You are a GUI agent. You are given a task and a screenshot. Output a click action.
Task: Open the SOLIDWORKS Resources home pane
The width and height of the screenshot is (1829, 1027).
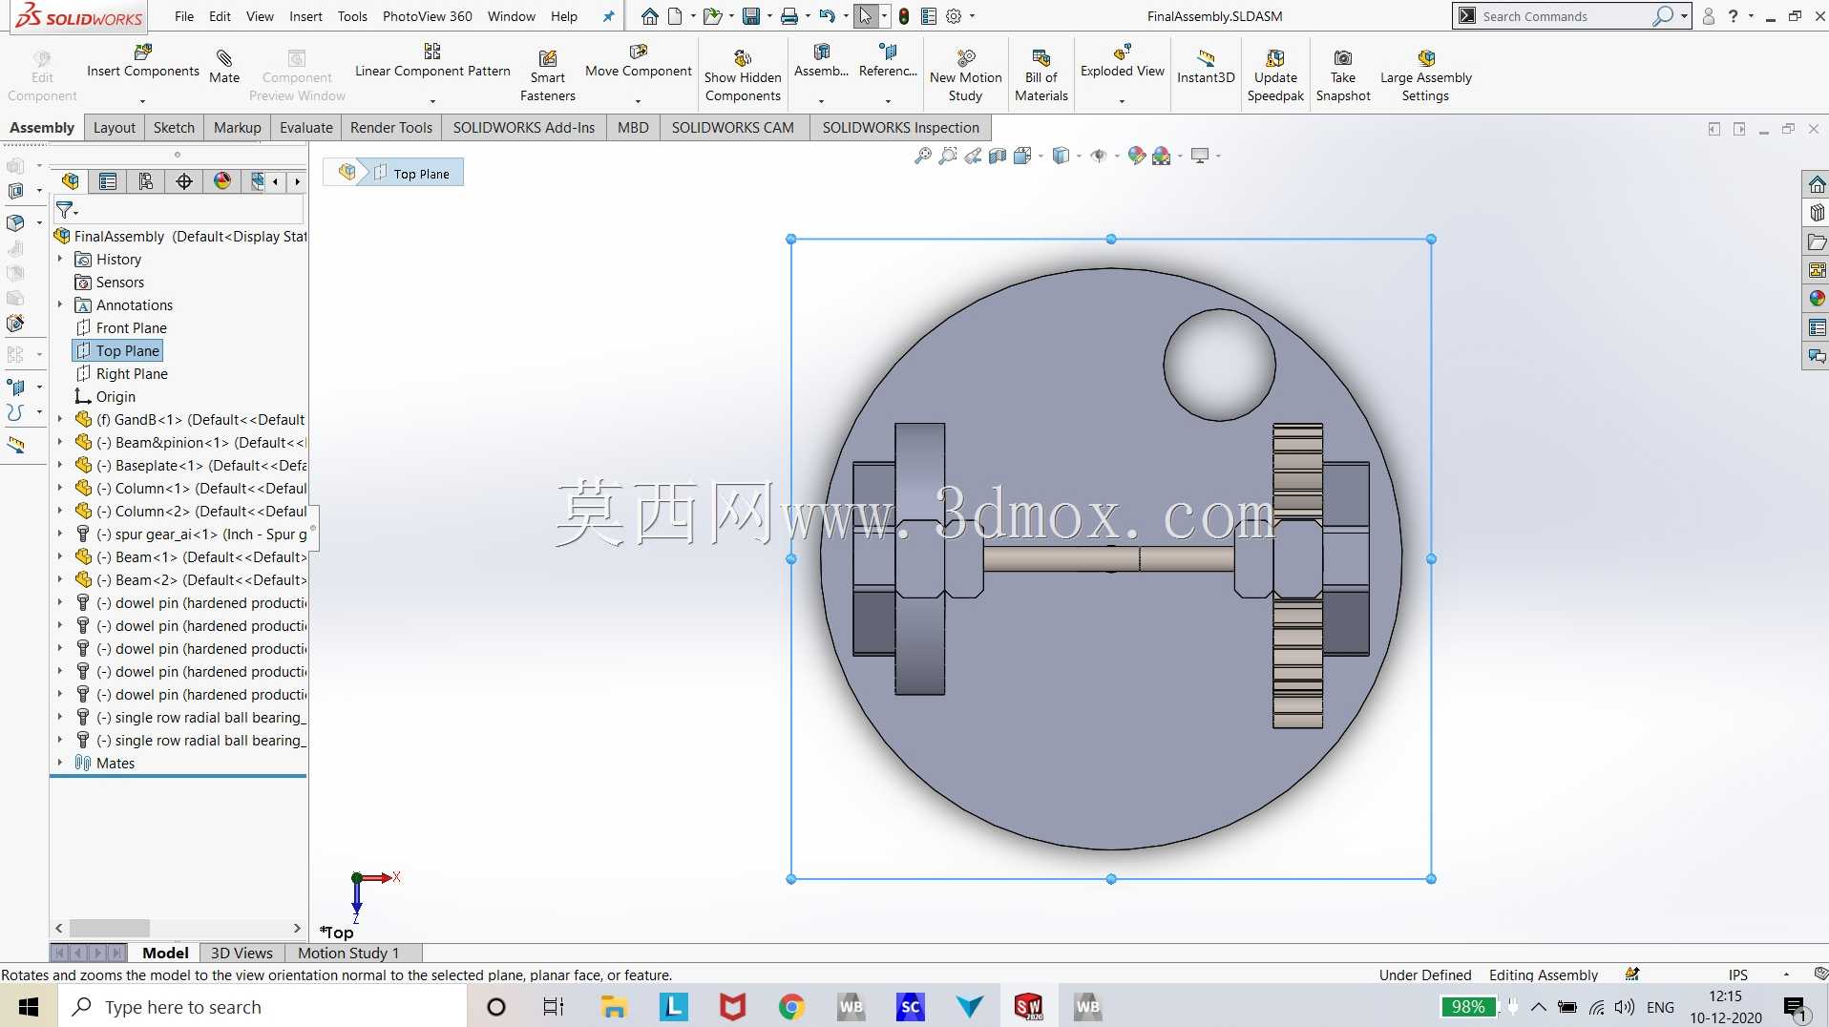(x=1817, y=184)
